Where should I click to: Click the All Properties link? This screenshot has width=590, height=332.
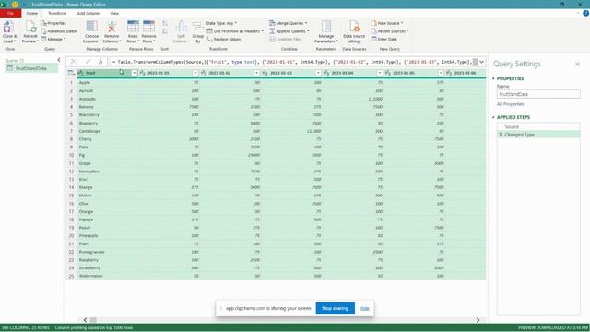click(510, 104)
